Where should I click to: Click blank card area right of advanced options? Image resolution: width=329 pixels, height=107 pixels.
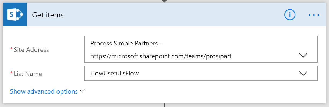coord(202,91)
